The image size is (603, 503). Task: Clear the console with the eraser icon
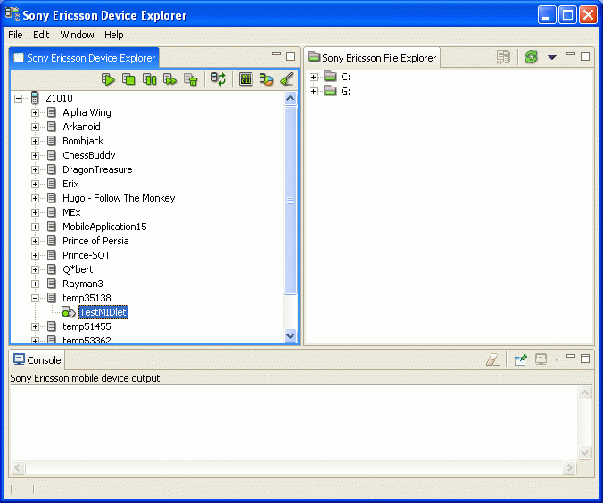coord(492,359)
